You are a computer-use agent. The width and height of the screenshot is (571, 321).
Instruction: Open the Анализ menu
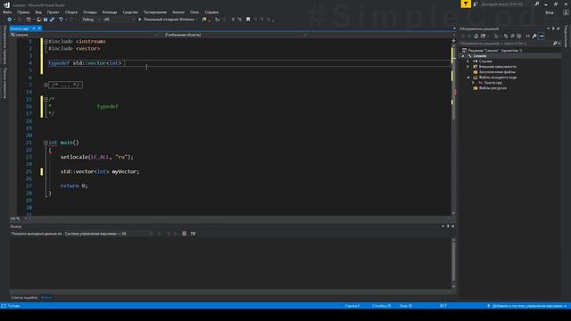coord(178,12)
